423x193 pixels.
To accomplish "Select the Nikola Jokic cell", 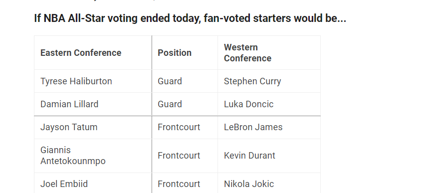I will point(269,184).
